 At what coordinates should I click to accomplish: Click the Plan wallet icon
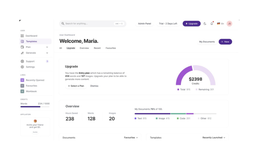[22, 47]
